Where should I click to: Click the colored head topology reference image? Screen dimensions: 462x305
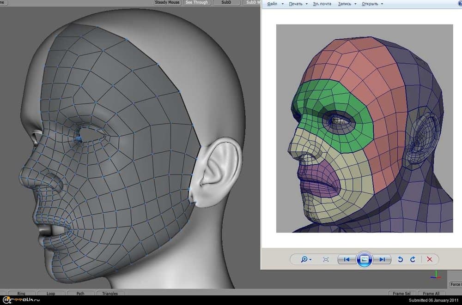365,128
